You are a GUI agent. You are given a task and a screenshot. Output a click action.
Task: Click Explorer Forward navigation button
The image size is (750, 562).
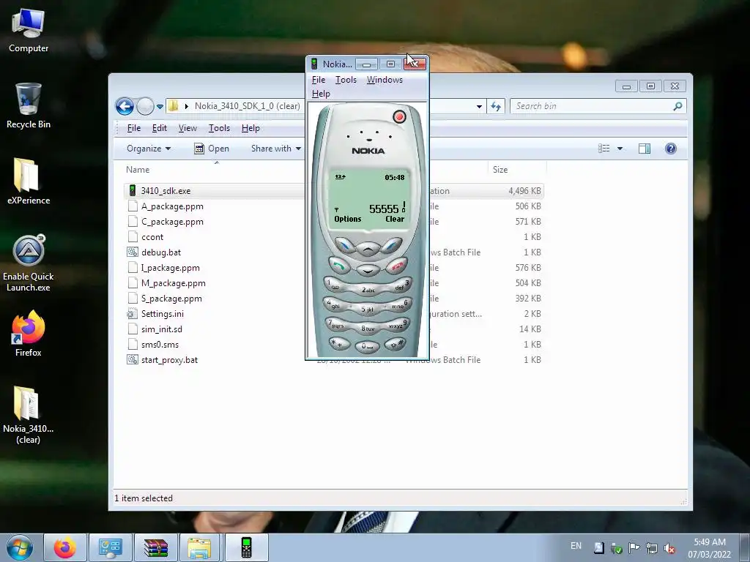coord(146,106)
